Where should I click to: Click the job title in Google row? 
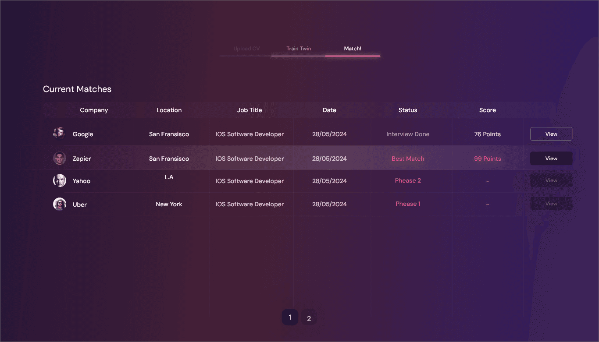(x=250, y=134)
